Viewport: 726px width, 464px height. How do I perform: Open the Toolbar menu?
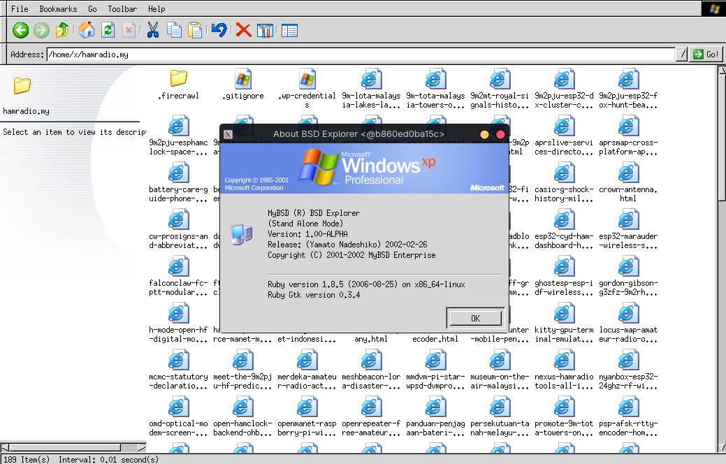122,9
